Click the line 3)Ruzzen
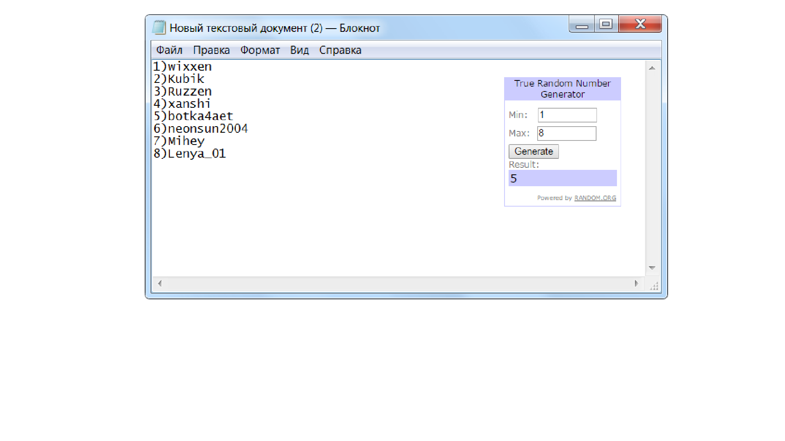Image resolution: width=785 pixels, height=441 pixels. click(182, 91)
